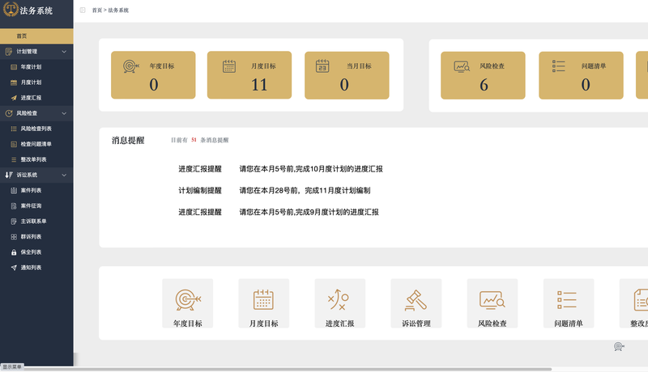Viewport: 648px width, 372px height.
Task: Collapse the 诉讼系统 sidebar group
Action: click(64, 175)
